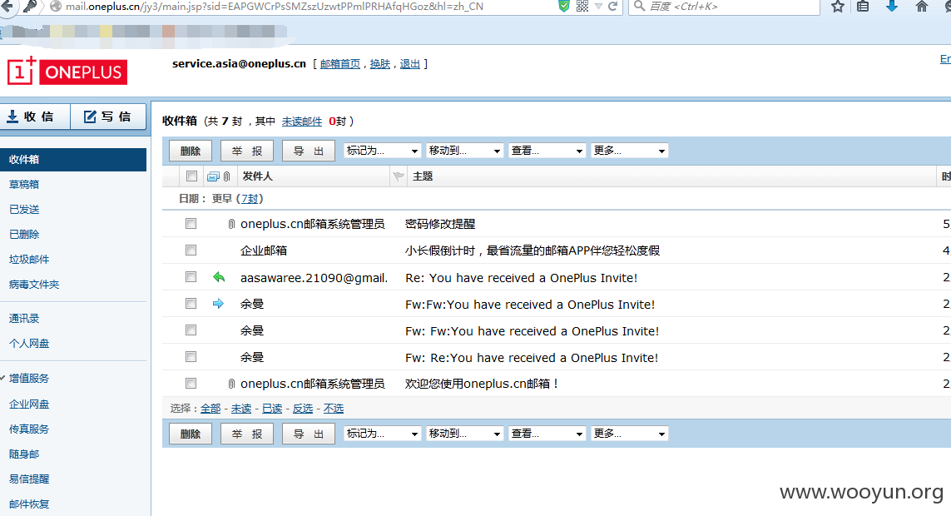Open the bottom 移动到 dropdown

point(464,434)
